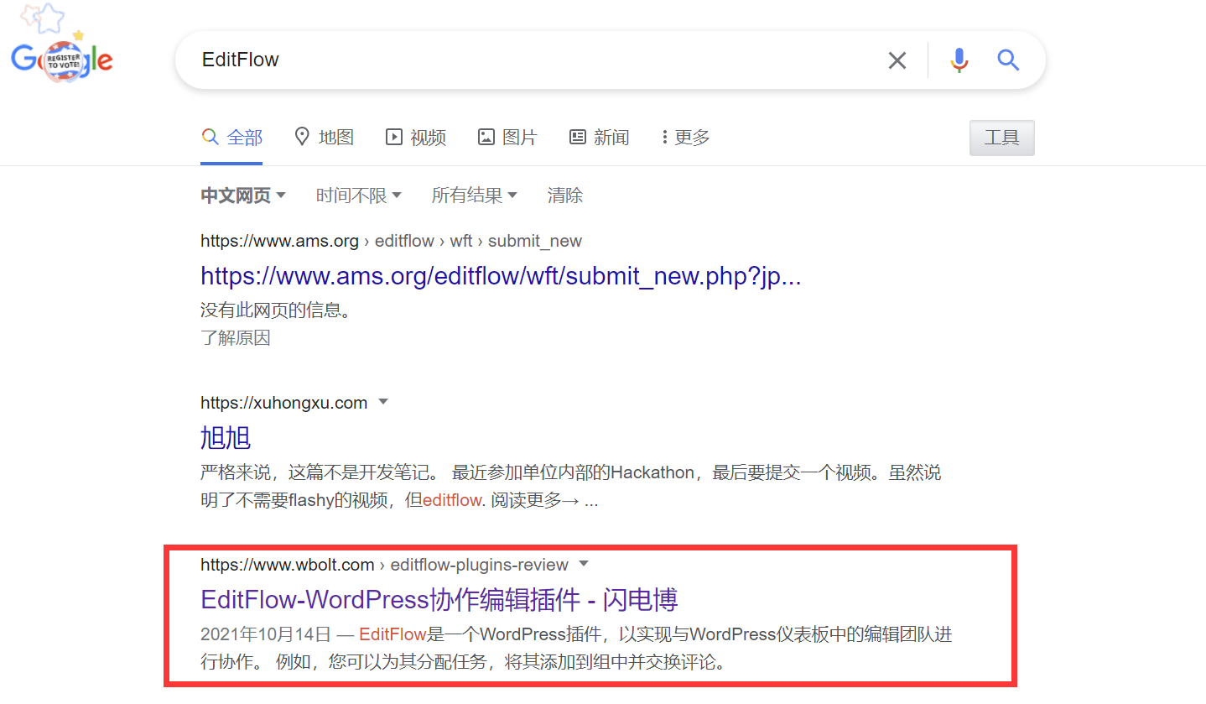This screenshot has height=704, width=1206.
Task: Expand the xuhongxu.com result options arrow
Action: 383,402
